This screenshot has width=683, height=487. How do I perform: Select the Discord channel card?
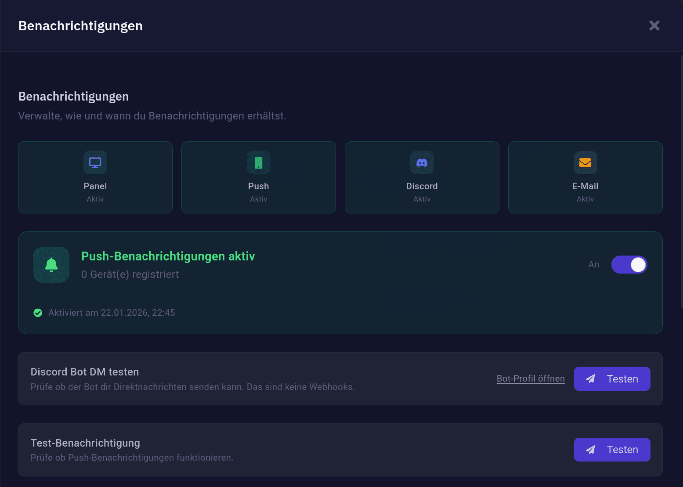pyautogui.click(x=422, y=177)
